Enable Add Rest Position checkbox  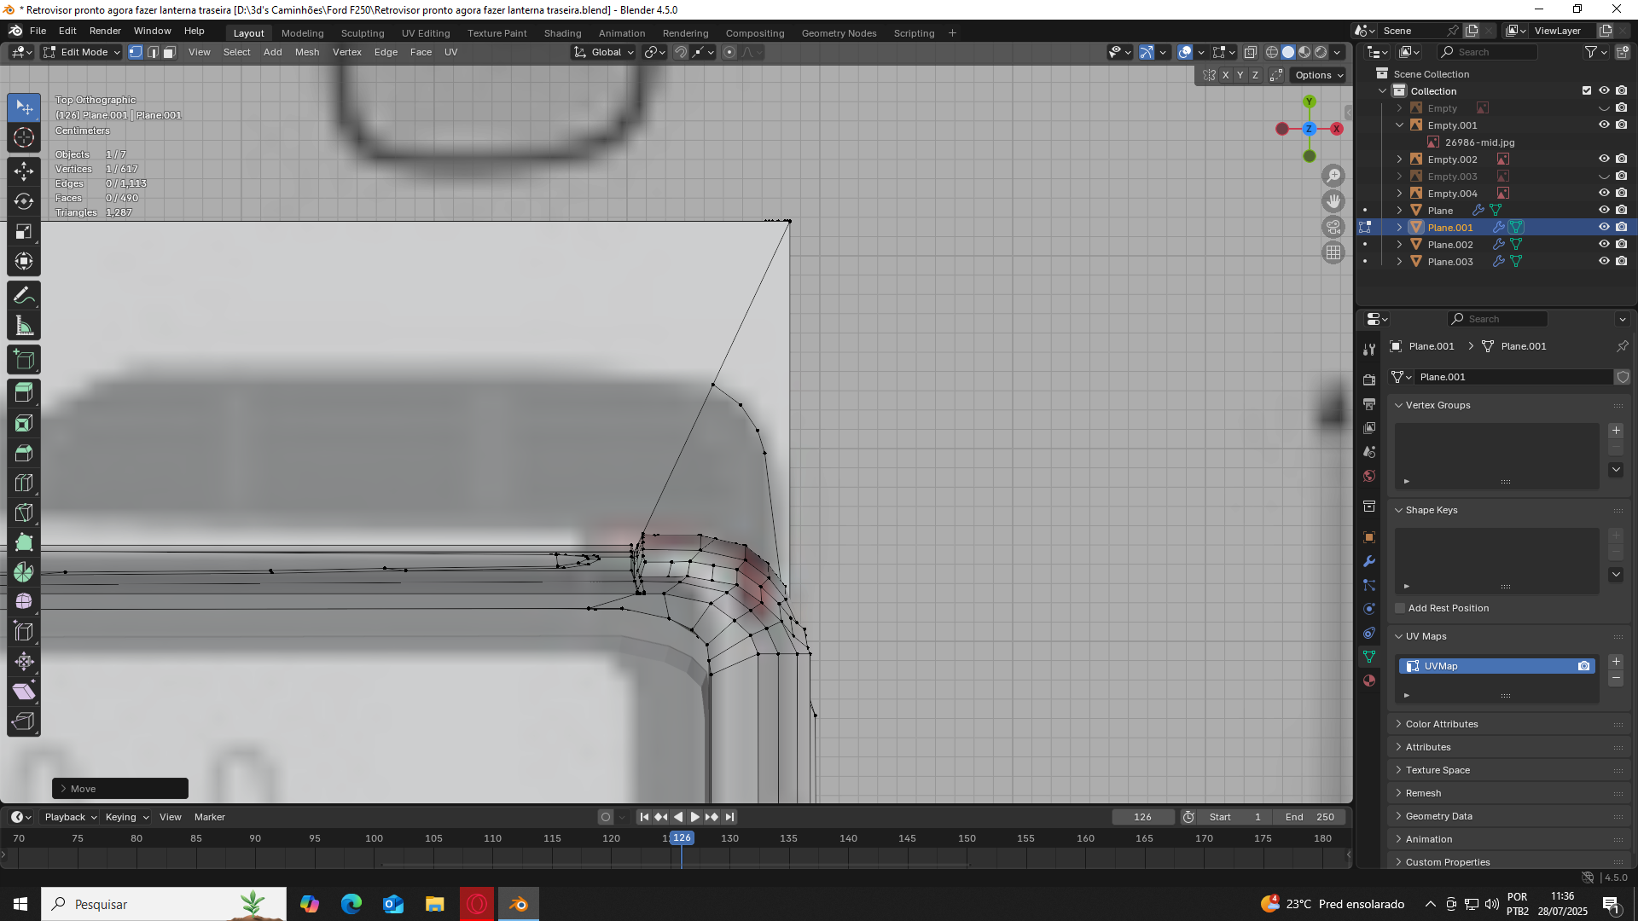click(x=1400, y=608)
